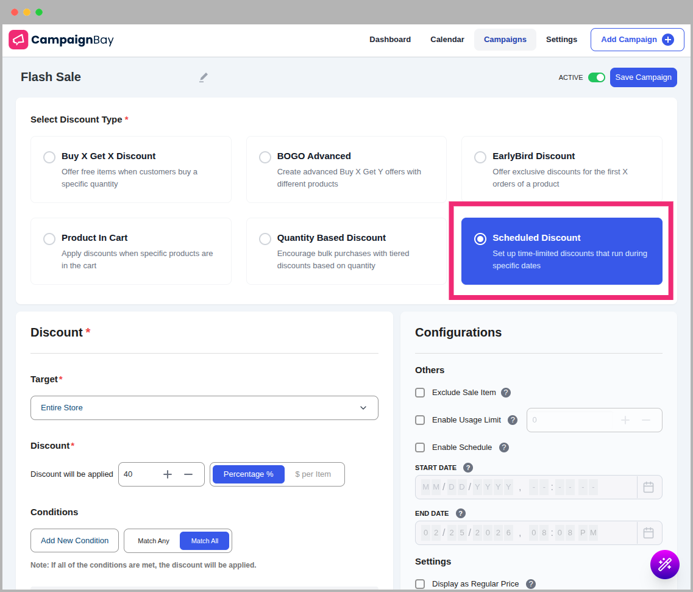This screenshot has width=693, height=592.
Task: Increase discount value with the plus icon
Action: pos(168,474)
